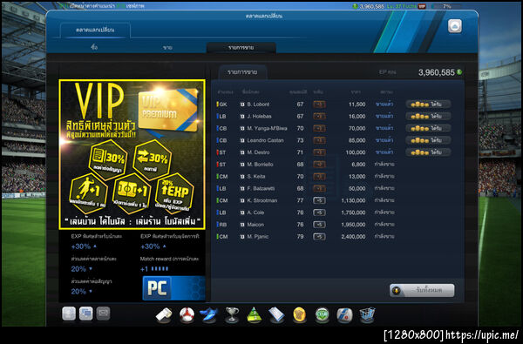Open the blue football boot icon
The height and width of the screenshot is (344, 523).
(209, 314)
